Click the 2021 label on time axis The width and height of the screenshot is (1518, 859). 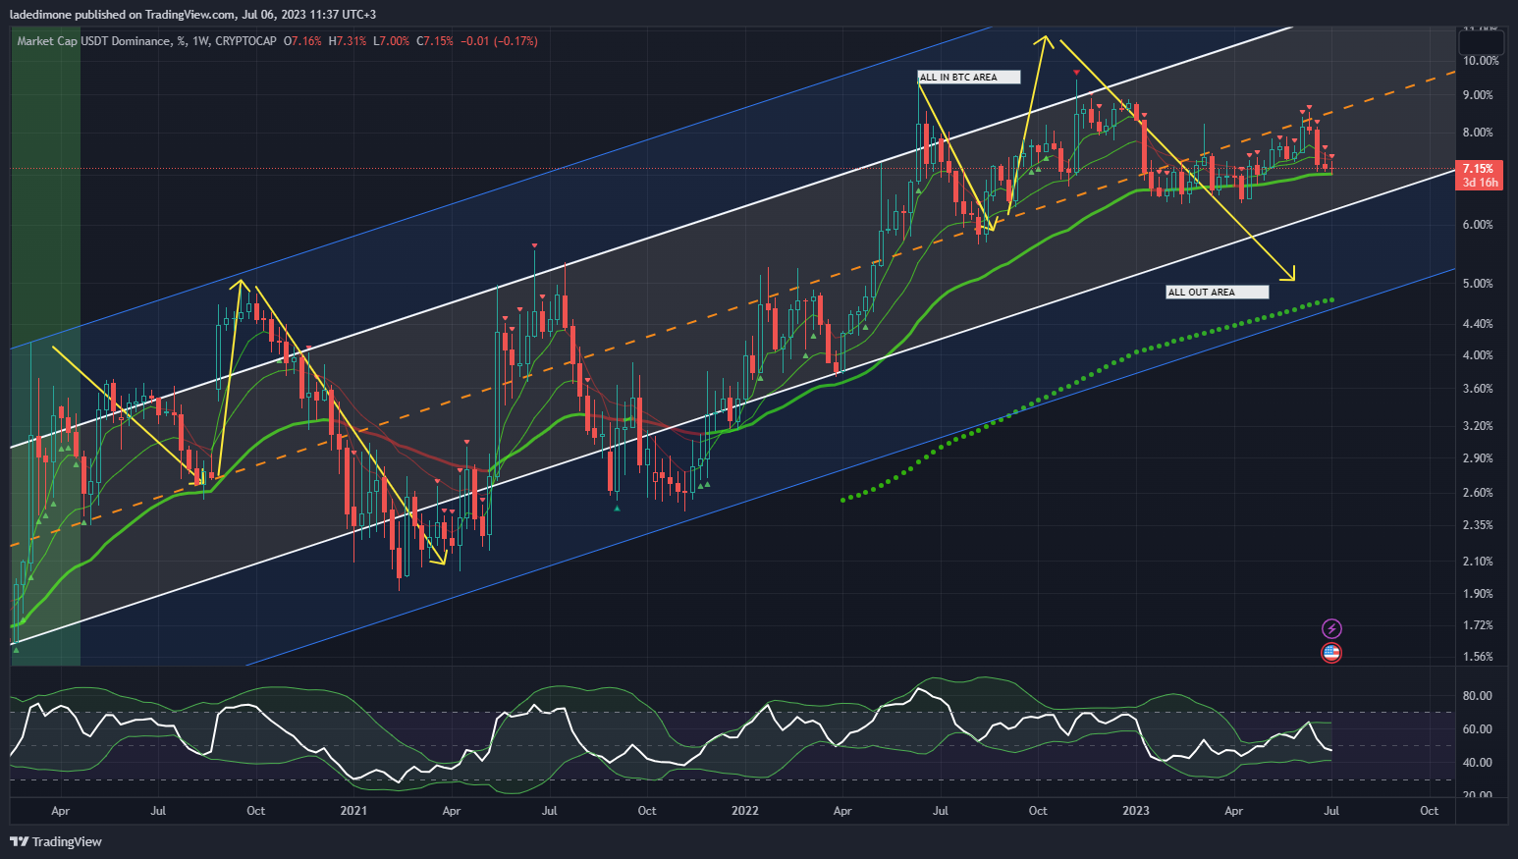pos(353,811)
